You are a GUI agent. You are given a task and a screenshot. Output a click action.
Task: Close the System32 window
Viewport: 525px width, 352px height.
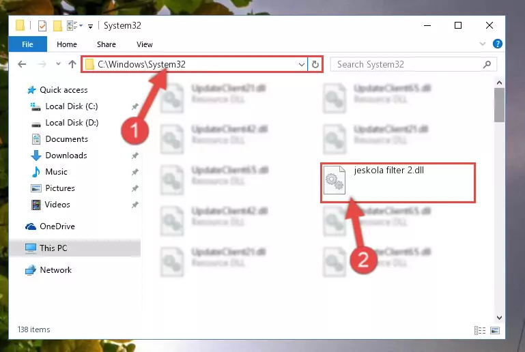(x=489, y=25)
